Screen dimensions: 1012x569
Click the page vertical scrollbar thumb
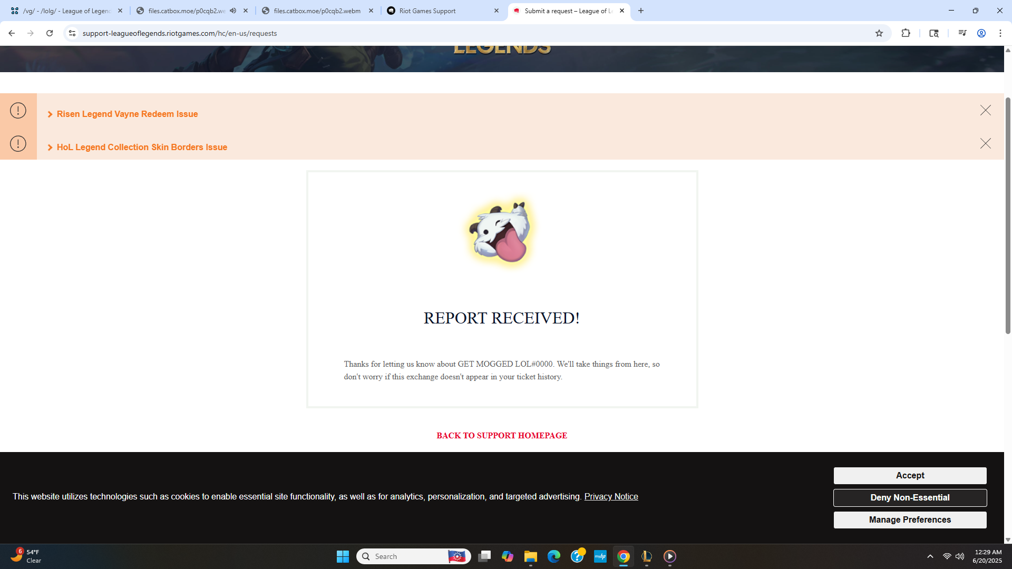click(1008, 216)
